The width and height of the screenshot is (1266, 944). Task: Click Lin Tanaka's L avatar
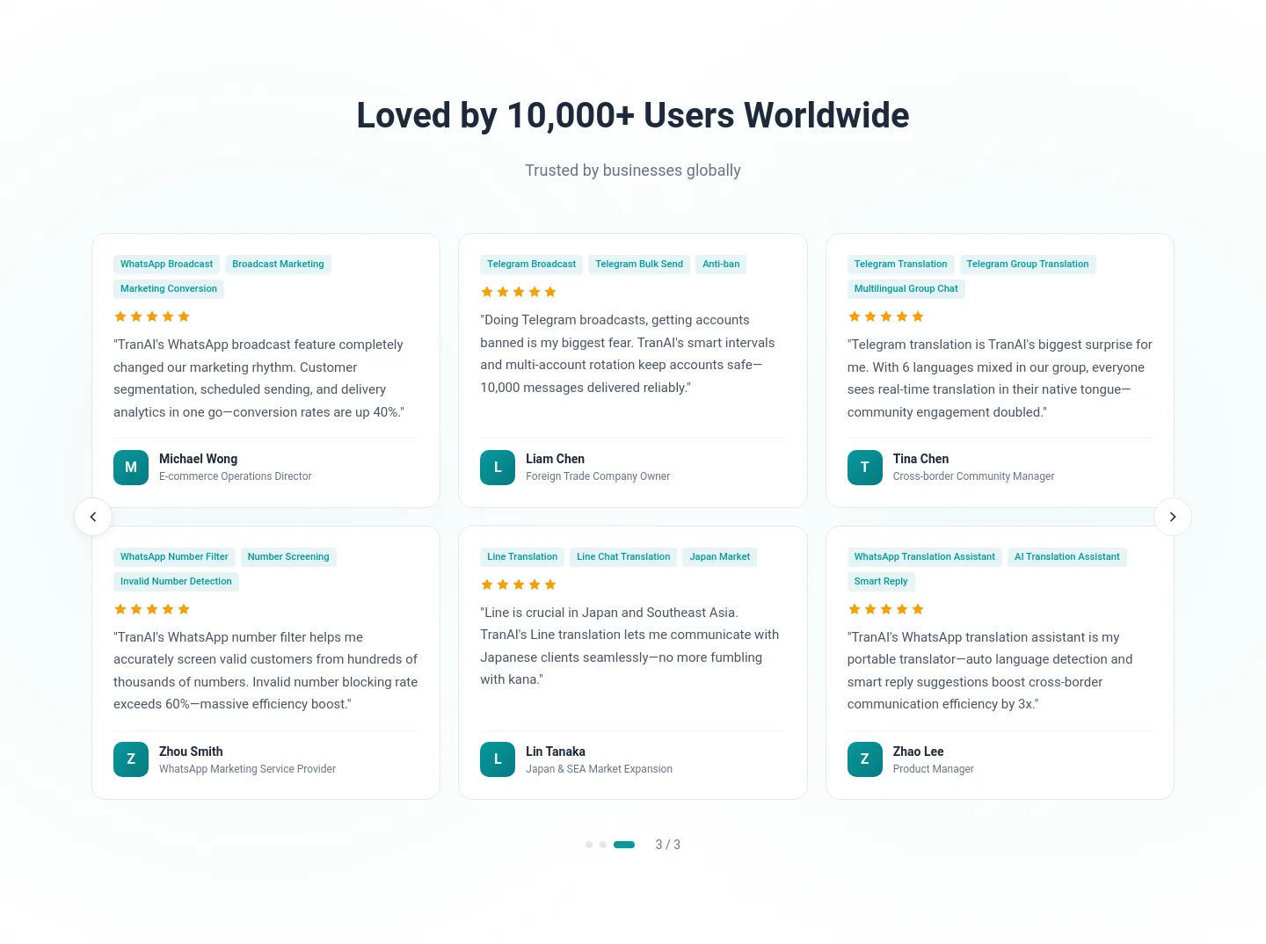pos(498,759)
